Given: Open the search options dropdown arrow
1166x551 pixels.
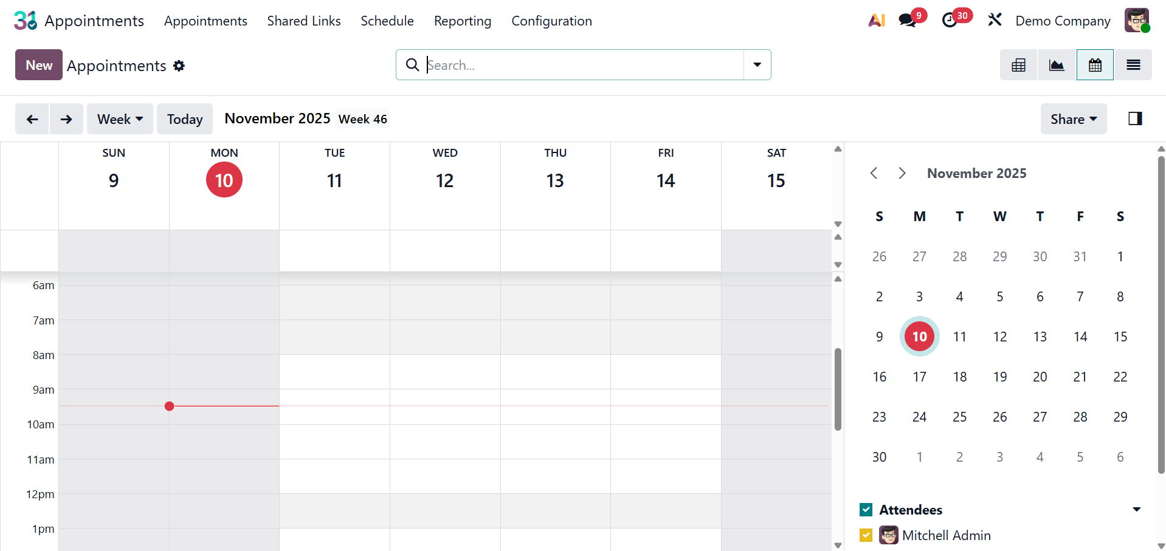Looking at the screenshot, I should pos(757,65).
